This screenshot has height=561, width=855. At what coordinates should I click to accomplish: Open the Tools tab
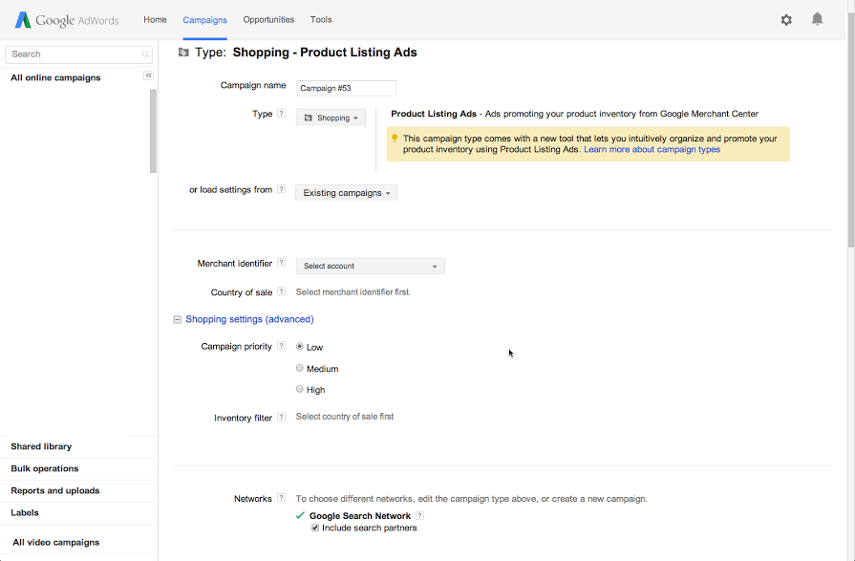321,19
